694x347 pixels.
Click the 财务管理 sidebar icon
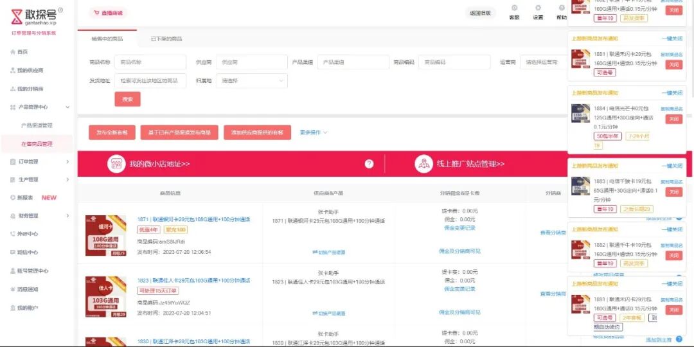[12, 215]
